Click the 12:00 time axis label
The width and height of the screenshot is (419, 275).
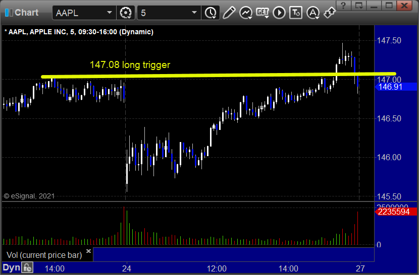[x=217, y=268]
